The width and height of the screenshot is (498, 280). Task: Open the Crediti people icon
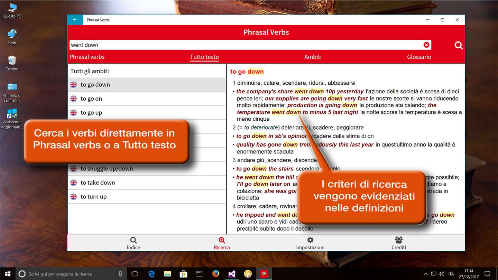click(x=399, y=243)
